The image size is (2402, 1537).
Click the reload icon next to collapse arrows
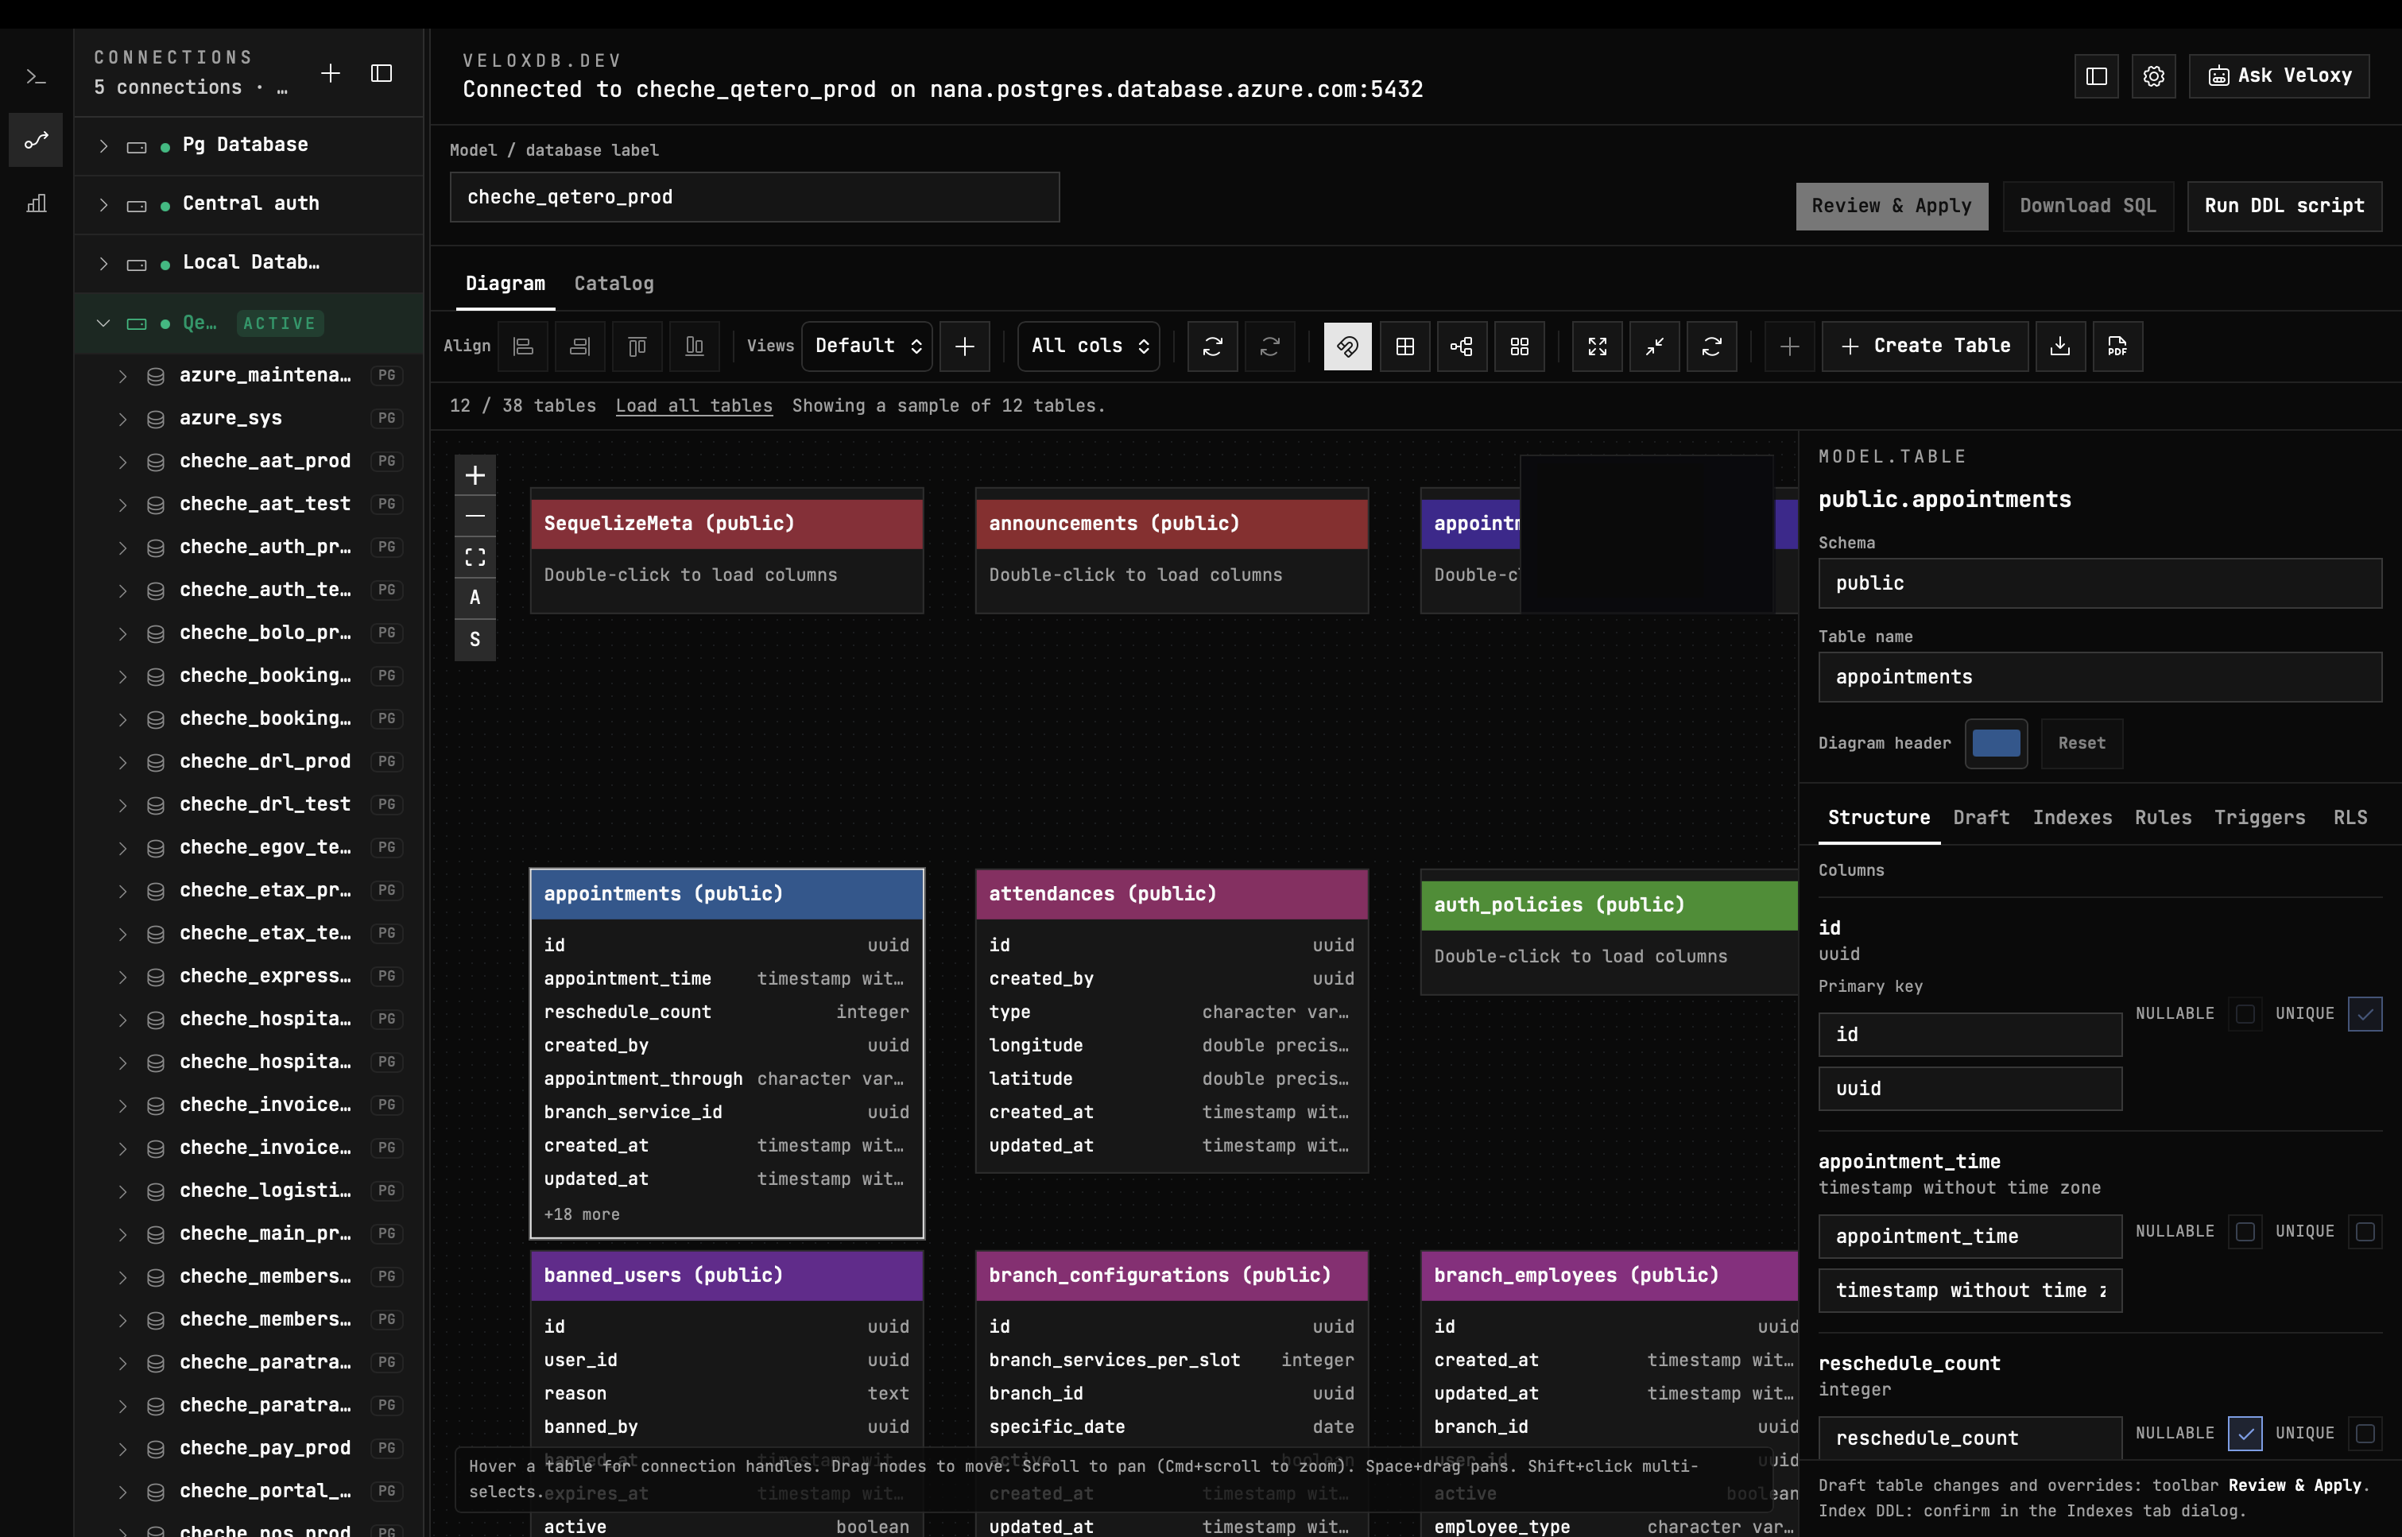[1712, 347]
